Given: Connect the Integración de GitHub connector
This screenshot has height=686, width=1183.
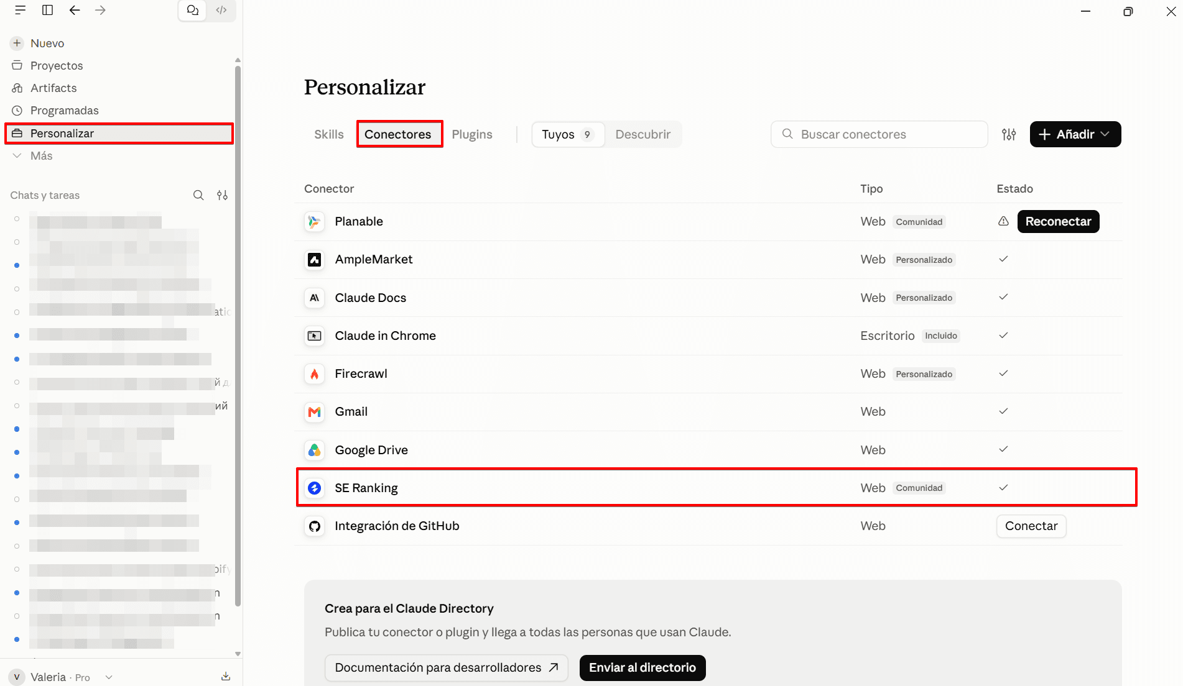Looking at the screenshot, I should tap(1031, 526).
